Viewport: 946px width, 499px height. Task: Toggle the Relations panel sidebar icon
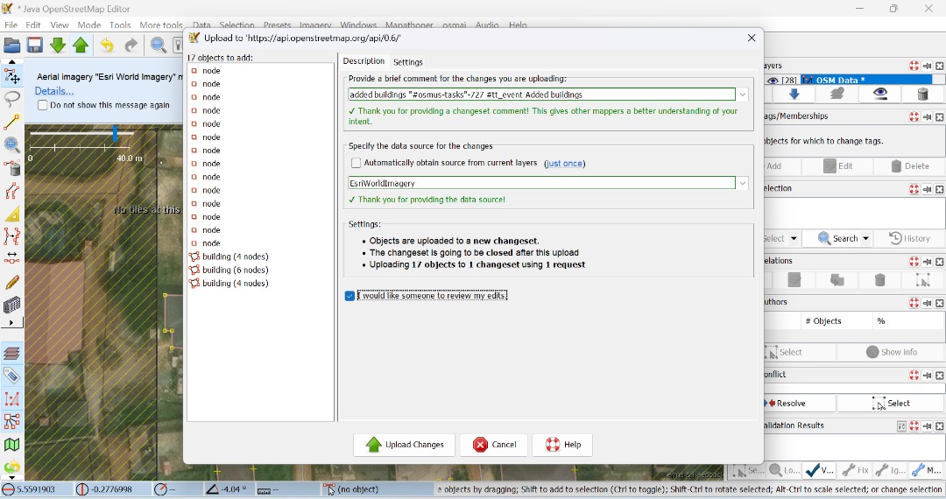[x=11, y=422]
